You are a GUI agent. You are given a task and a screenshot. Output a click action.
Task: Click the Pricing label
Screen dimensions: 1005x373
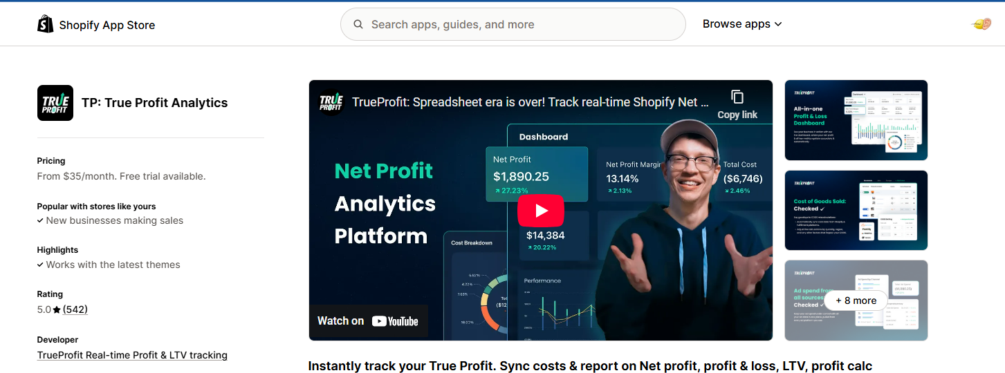(x=51, y=161)
